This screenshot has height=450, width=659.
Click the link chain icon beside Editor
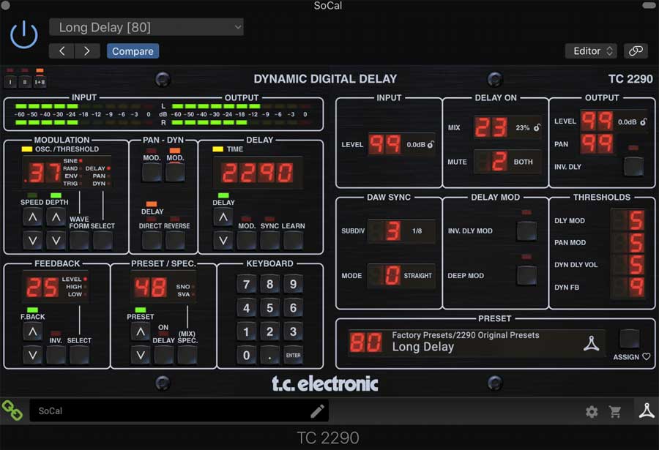[x=636, y=50]
